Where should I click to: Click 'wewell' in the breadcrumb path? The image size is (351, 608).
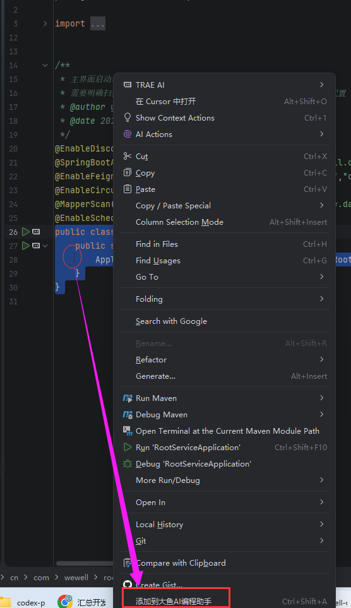tap(76, 577)
